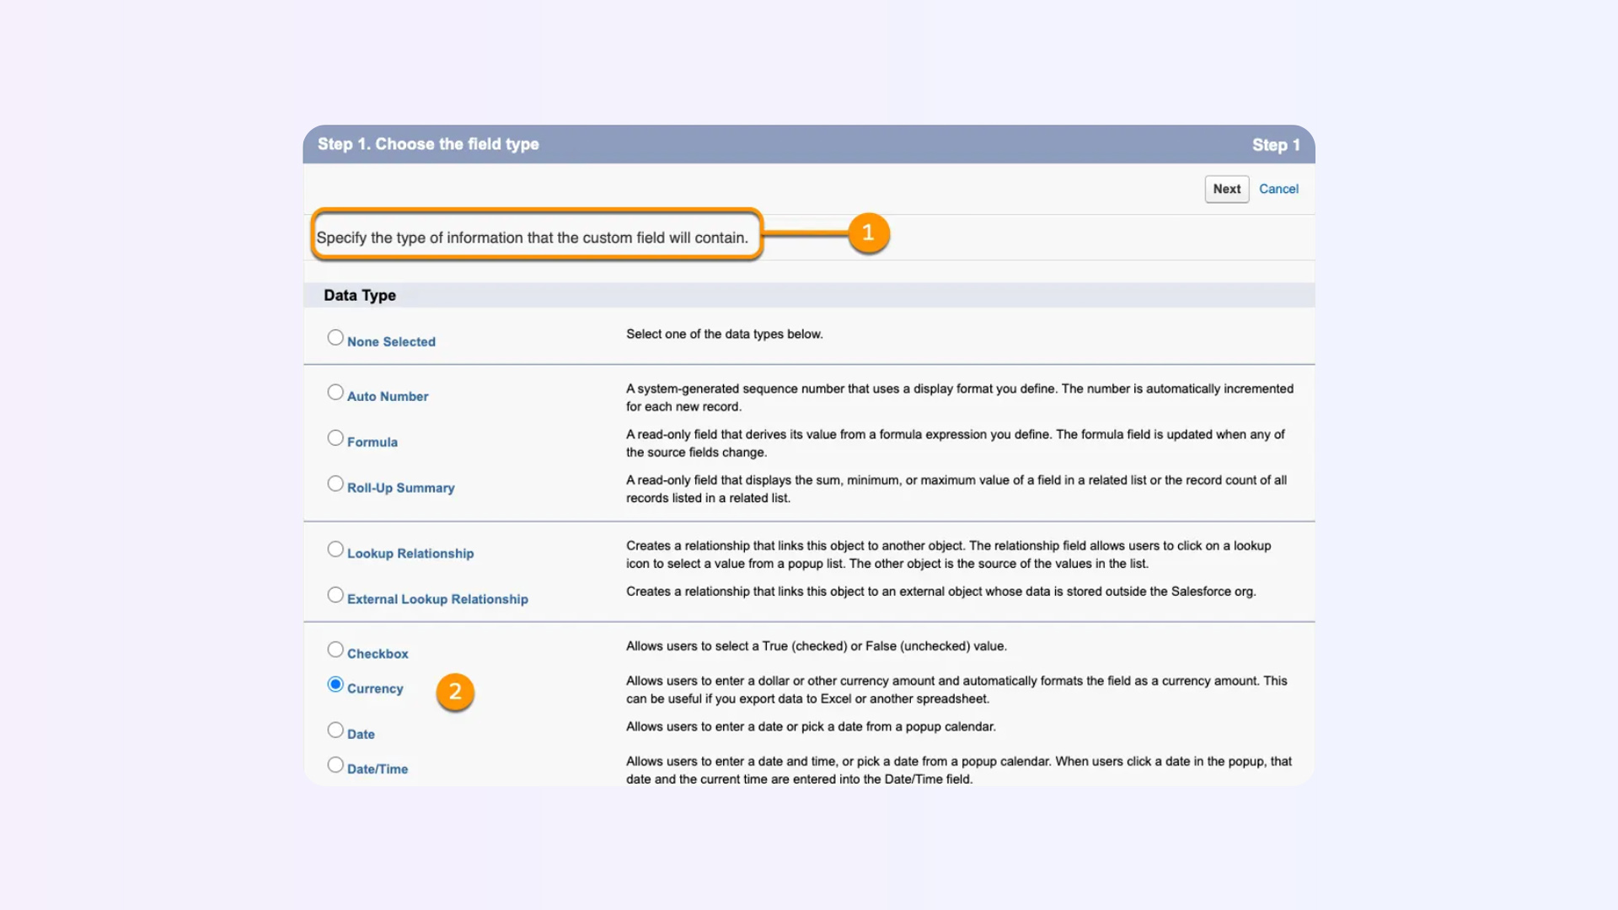
Task: Click the Lookup Relationship label
Action: point(410,553)
